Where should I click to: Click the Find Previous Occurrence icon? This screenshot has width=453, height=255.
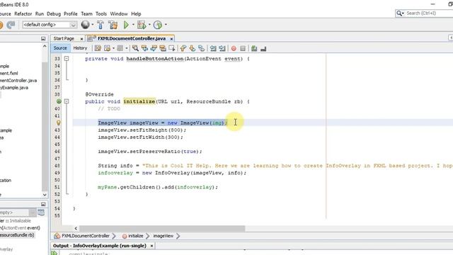point(144,48)
